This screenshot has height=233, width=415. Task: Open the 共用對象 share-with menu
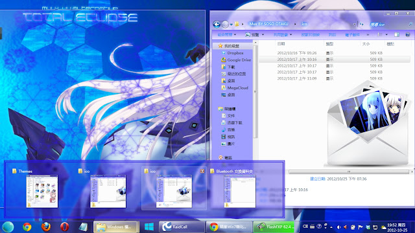[283, 34]
